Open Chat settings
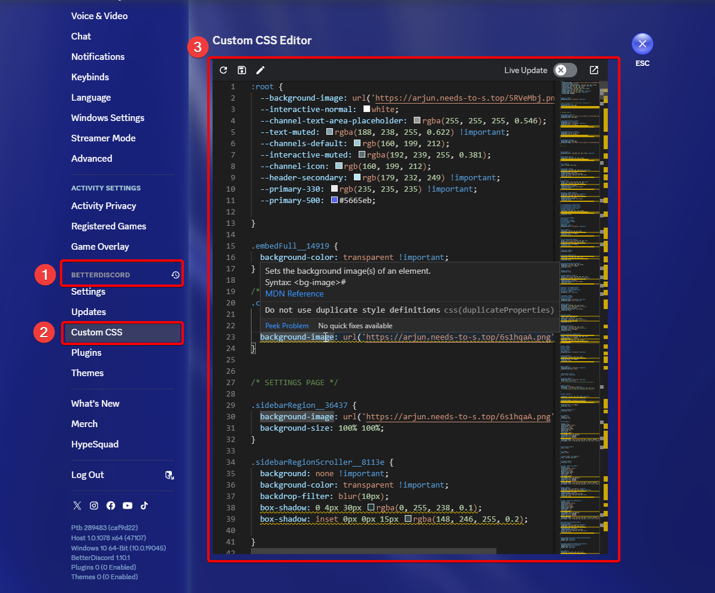The width and height of the screenshot is (715, 593). click(x=81, y=37)
